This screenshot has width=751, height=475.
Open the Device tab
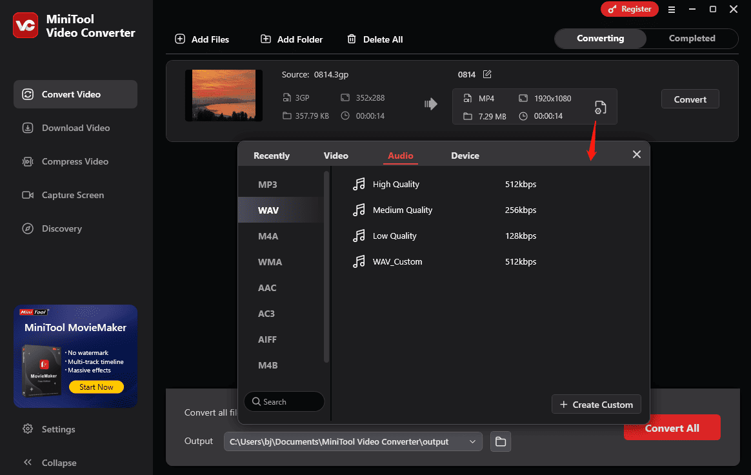465,156
